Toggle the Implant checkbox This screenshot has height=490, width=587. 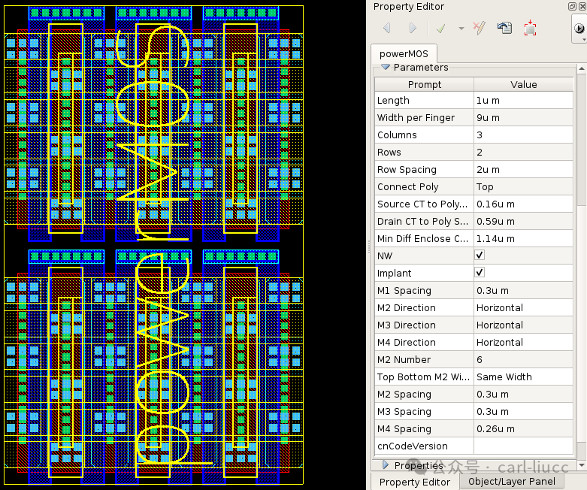[480, 272]
